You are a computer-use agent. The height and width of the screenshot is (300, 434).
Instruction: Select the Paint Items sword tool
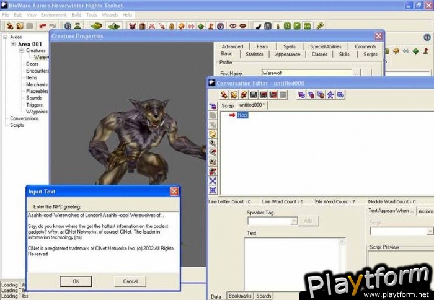point(162,26)
